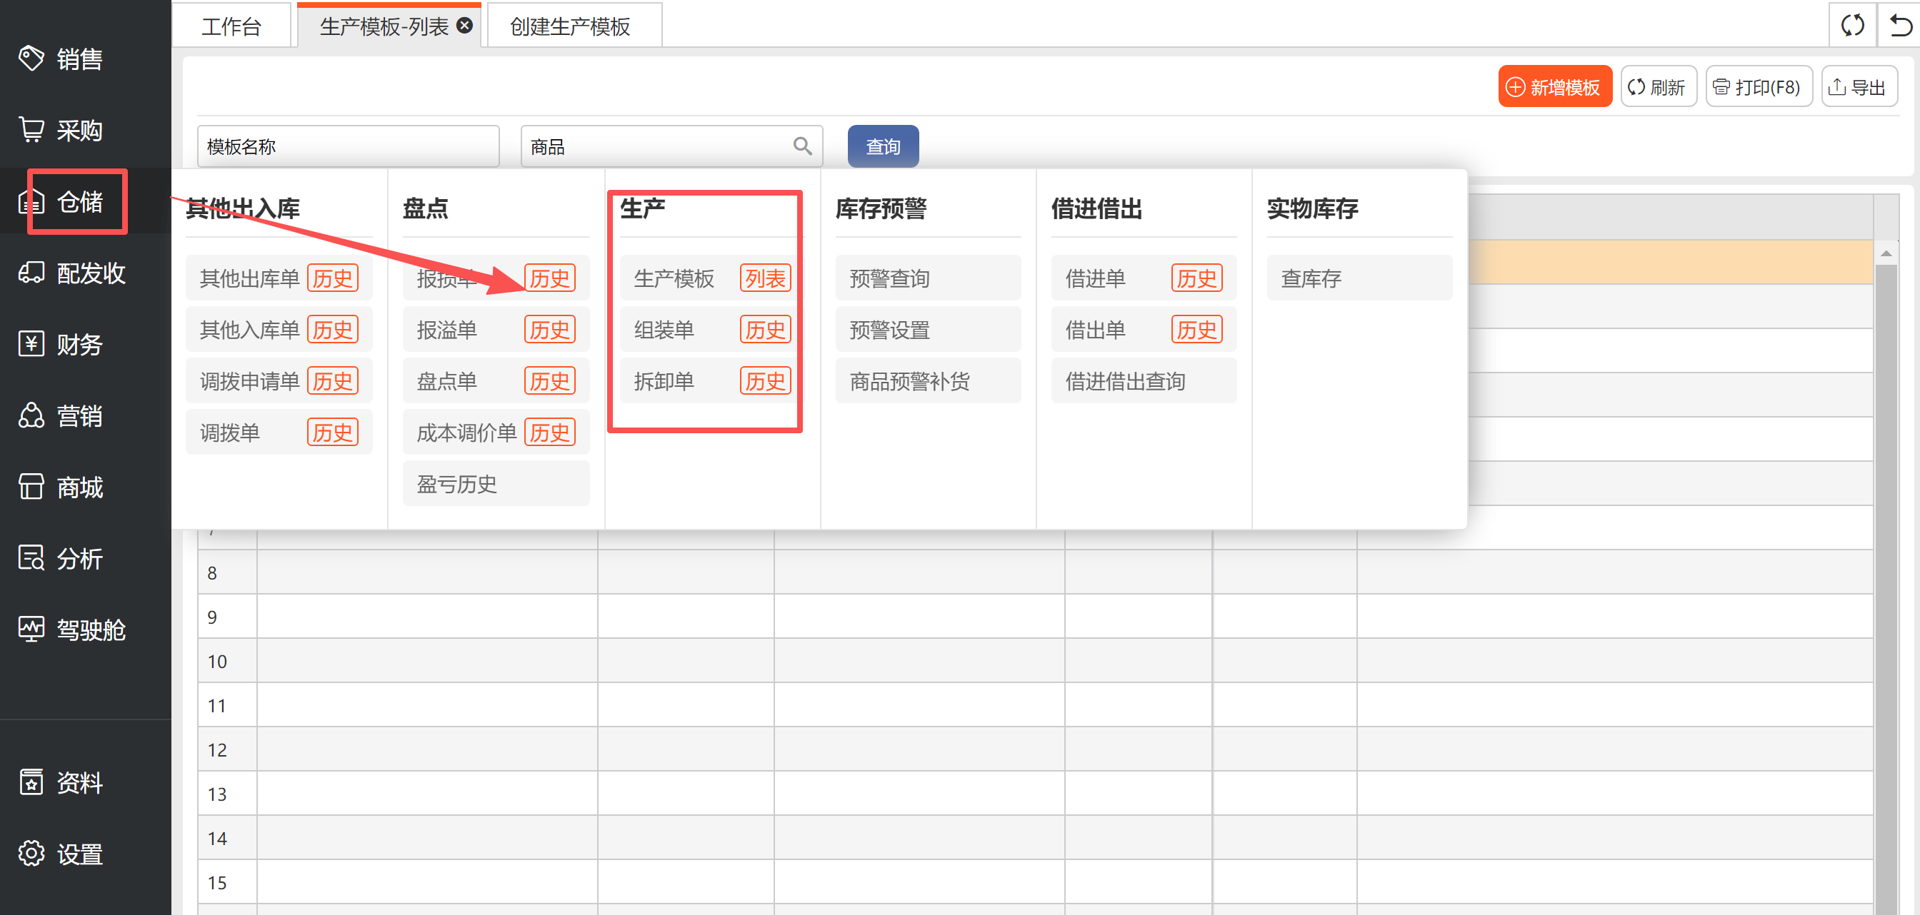Open 拆卸单 menu entry
The height and width of the screenshot is (915, 1920).
pos(664,381)
